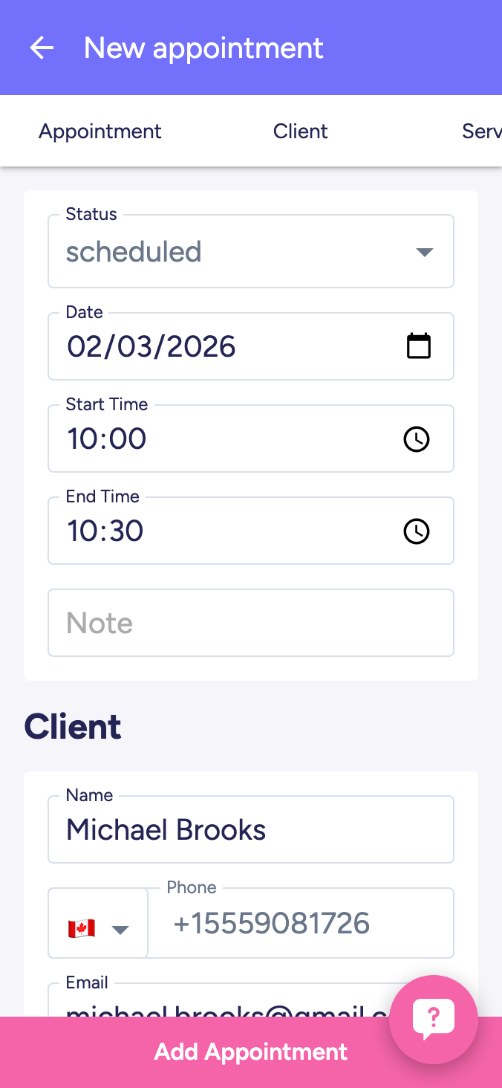Switch to the Client tab
Image resolution: width=502 pixels, height=1088 pixels.
(301, 132)
